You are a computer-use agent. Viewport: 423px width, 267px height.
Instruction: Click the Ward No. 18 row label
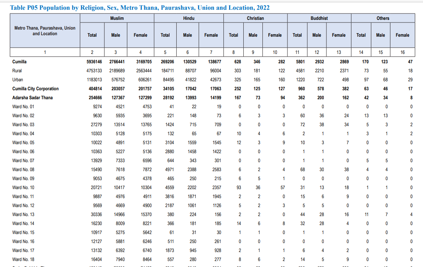(x=23, y=260)
